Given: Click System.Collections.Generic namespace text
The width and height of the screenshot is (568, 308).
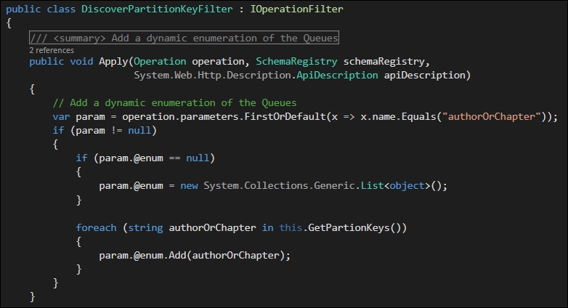Looking at the screenshot, I should point(280,185).
